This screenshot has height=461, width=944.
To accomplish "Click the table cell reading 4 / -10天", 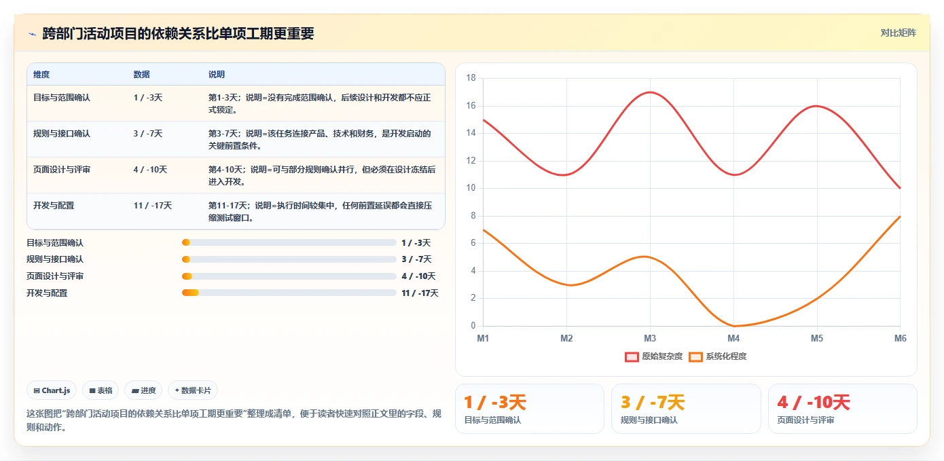I will [x=150, y=169].
